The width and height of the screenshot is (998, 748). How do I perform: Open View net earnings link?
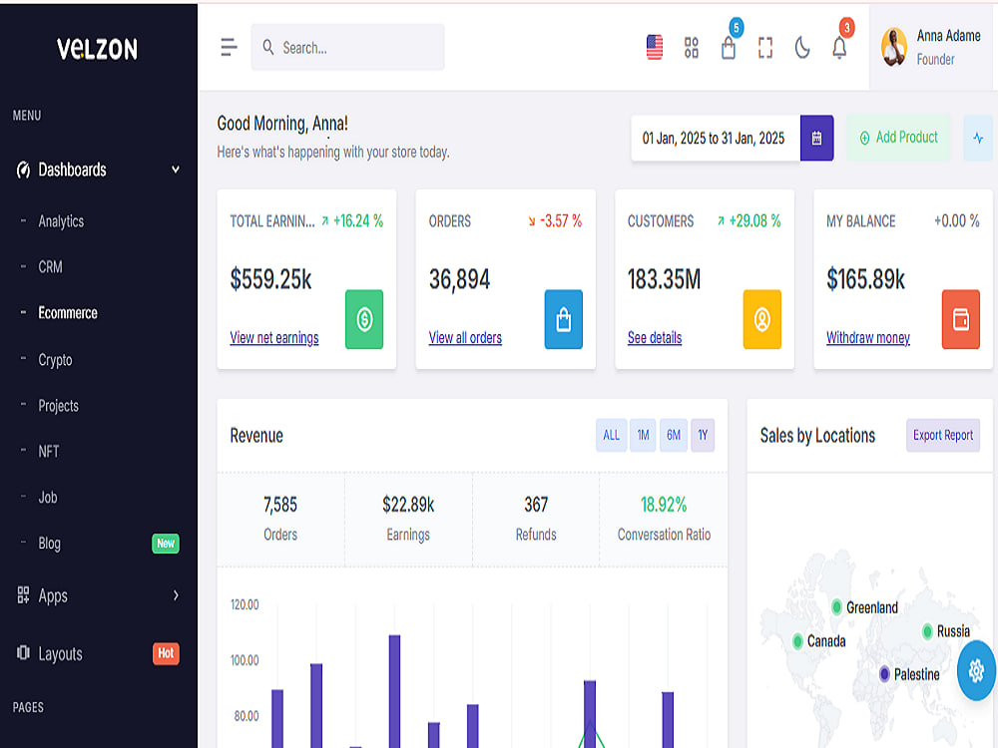point(274,338)
